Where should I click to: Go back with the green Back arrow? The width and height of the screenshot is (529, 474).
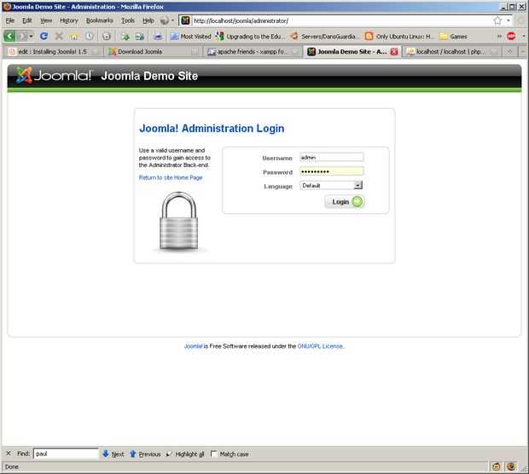9,36
